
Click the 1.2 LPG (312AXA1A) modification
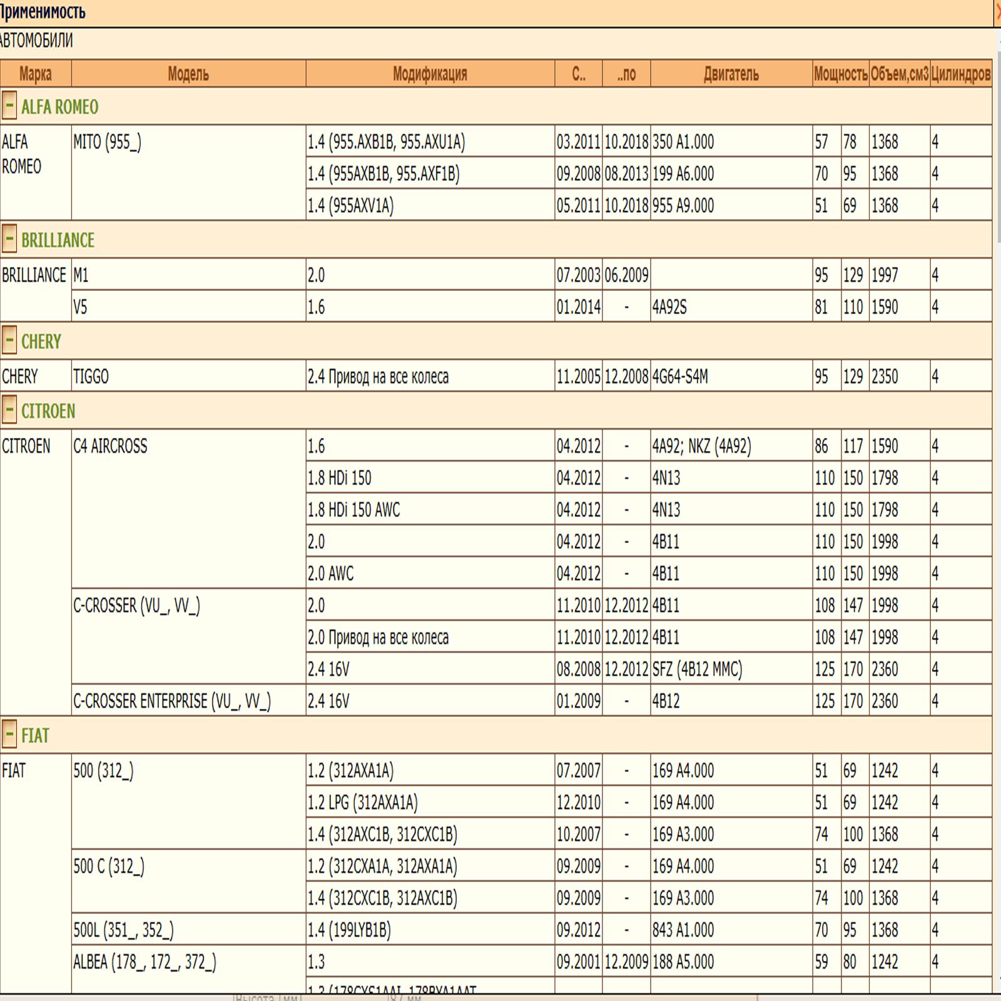coord(363,803)
